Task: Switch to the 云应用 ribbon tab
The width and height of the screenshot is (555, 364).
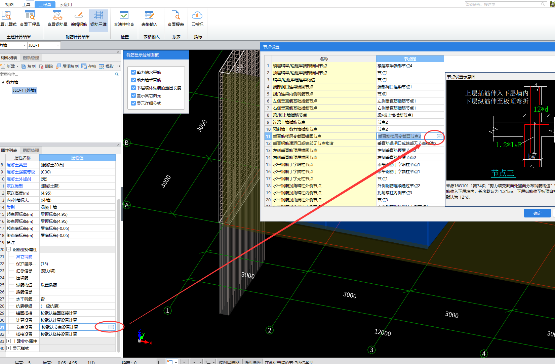Action: point(66,4)
